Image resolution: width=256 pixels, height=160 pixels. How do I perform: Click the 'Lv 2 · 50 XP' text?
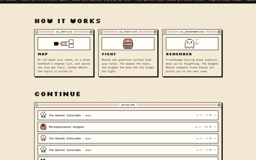pyautogui.click(x=203, y=127)
